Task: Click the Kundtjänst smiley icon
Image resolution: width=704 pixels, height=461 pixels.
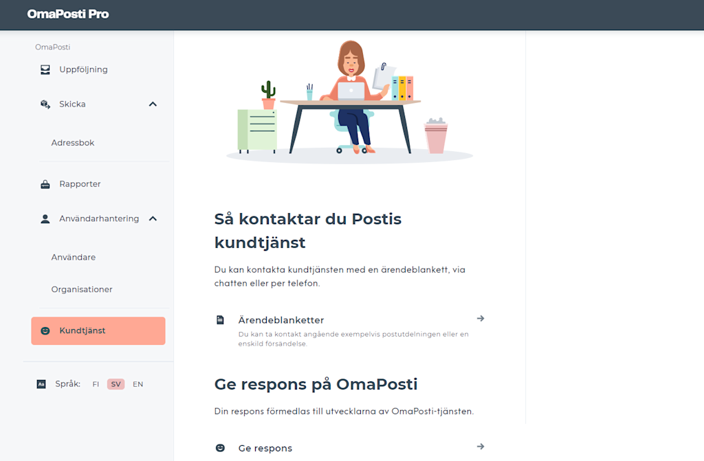Action: pos(45,331)
